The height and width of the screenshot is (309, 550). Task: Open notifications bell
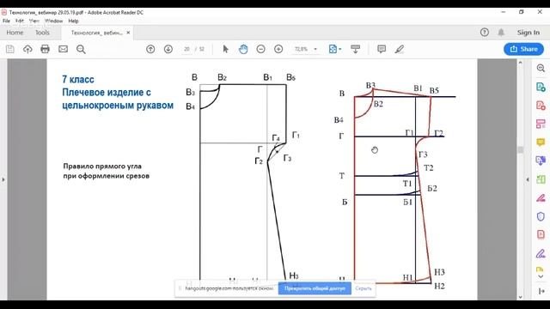(501, 33)
